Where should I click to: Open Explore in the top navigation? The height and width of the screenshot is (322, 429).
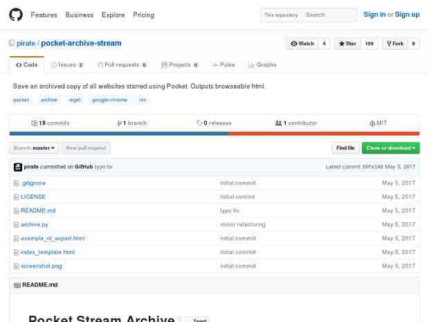coord(113,15)
